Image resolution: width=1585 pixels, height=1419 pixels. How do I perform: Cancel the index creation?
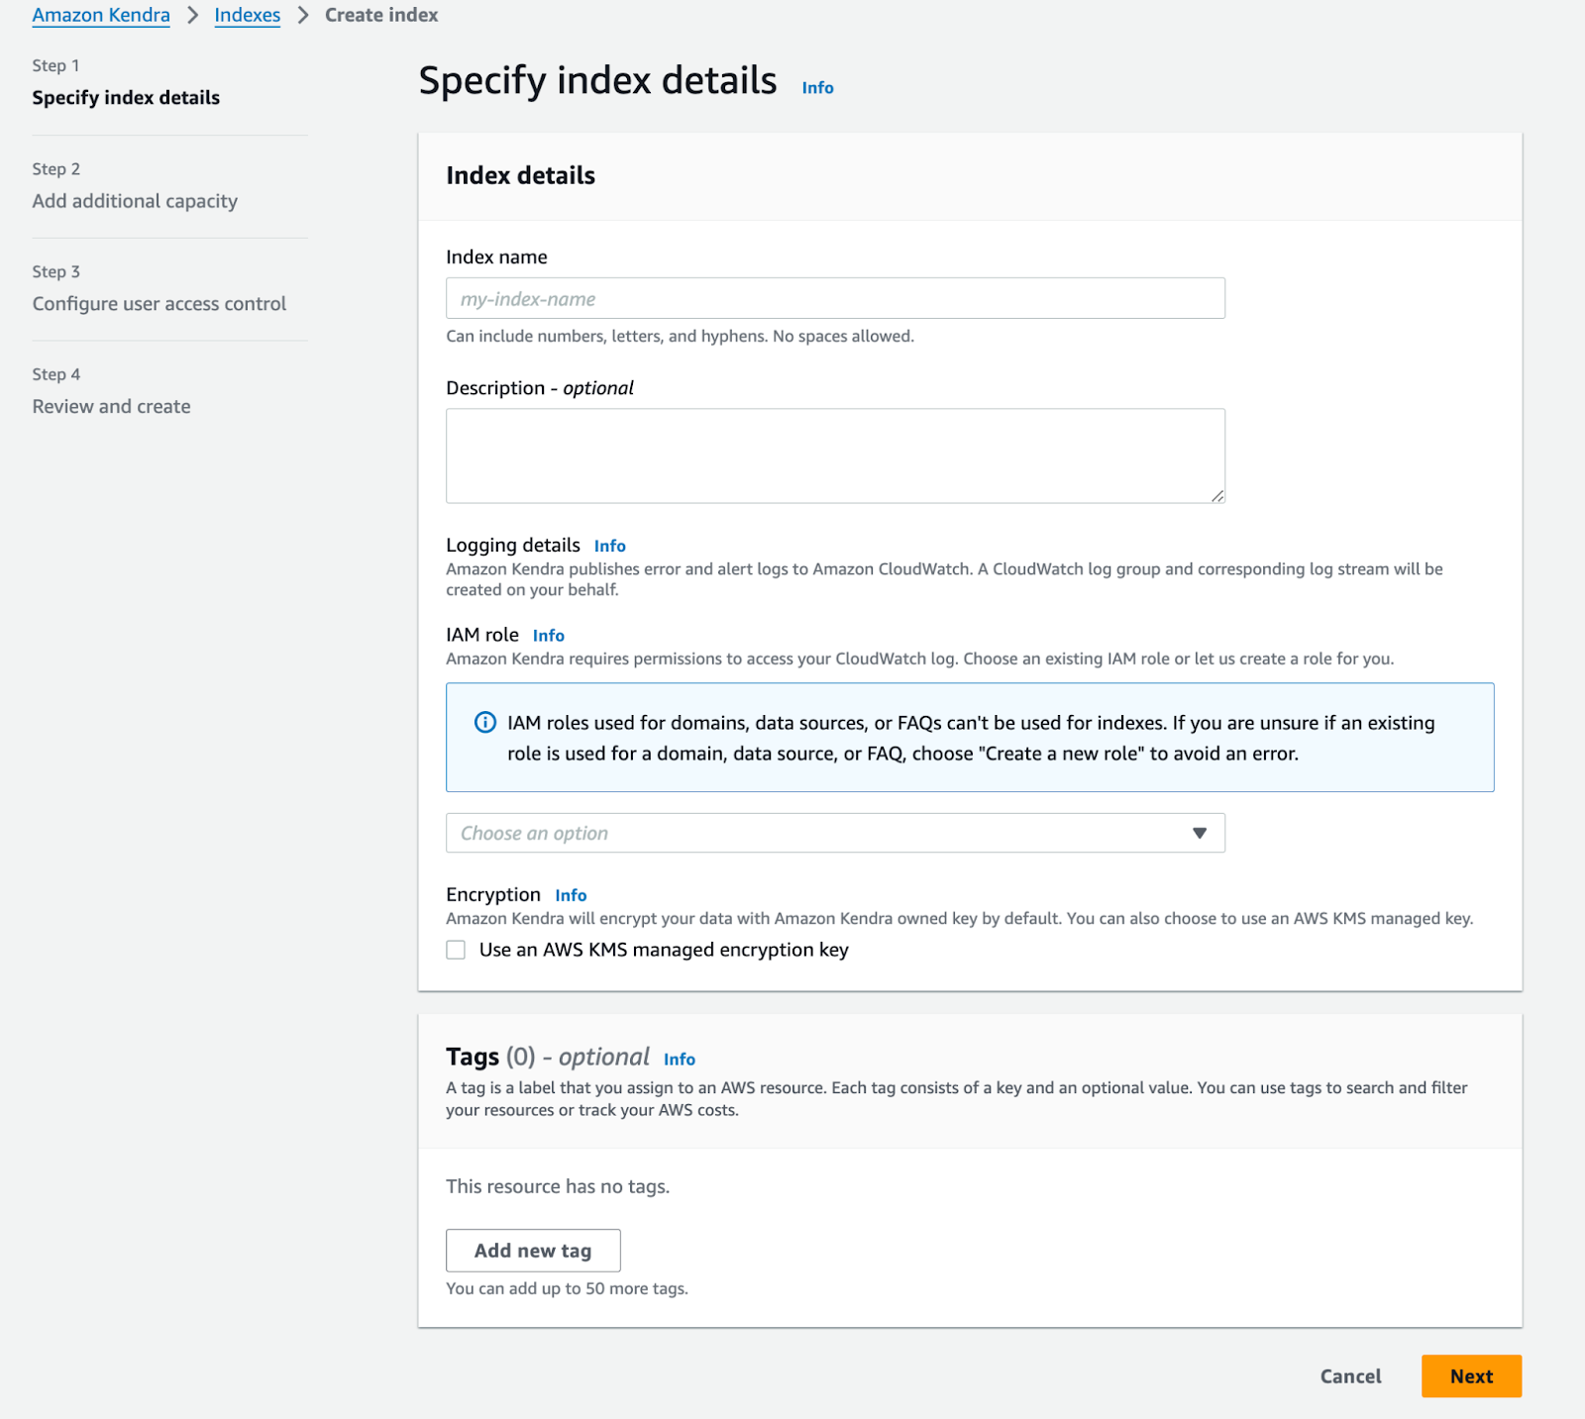(1350, 1376)
